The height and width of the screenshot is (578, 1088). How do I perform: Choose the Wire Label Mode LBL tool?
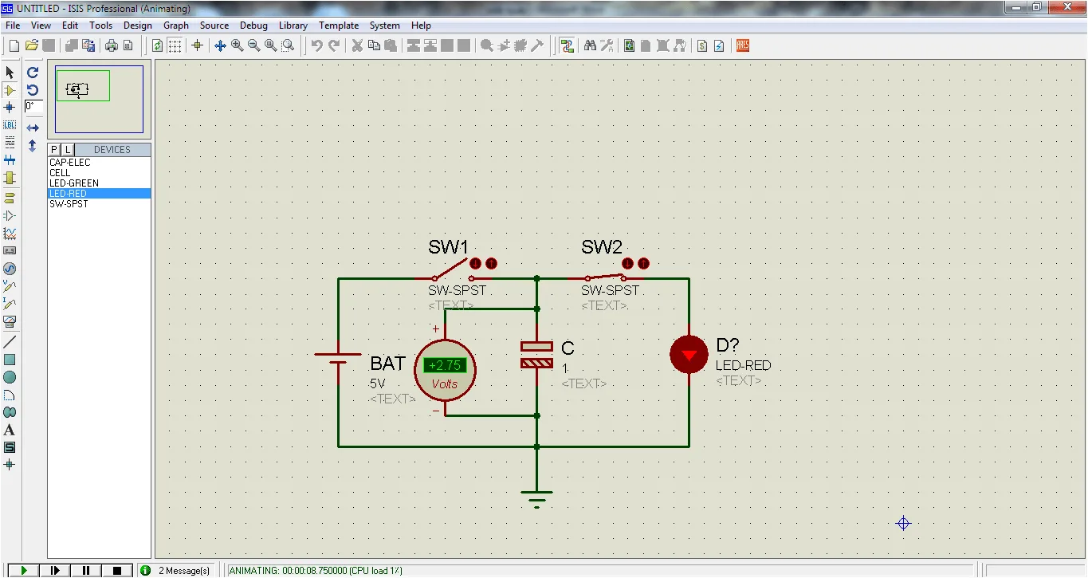10,125
